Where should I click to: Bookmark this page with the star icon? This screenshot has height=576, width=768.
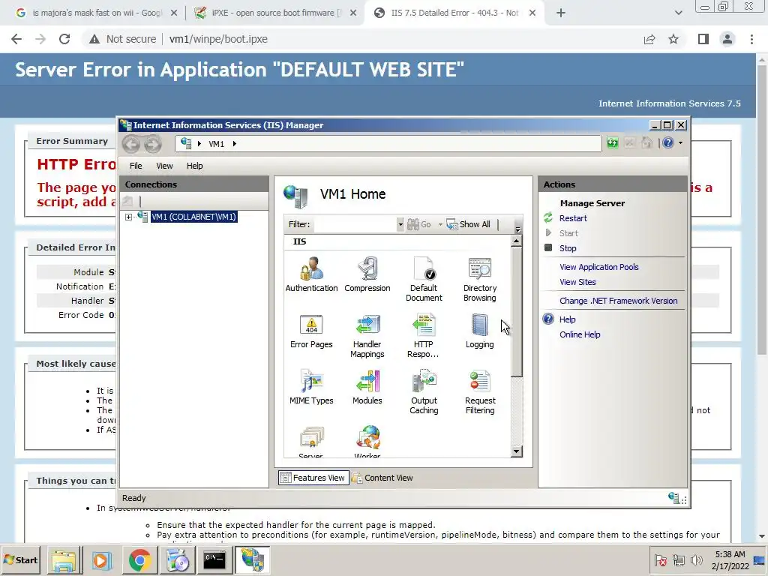[x=673, y=39]
